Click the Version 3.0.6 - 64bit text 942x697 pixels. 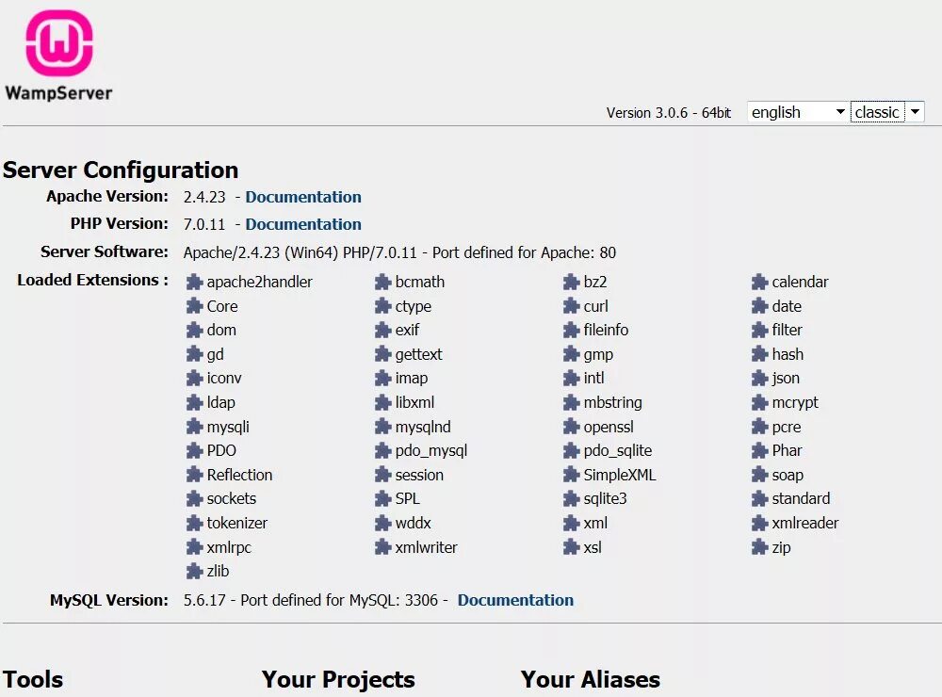669,113
